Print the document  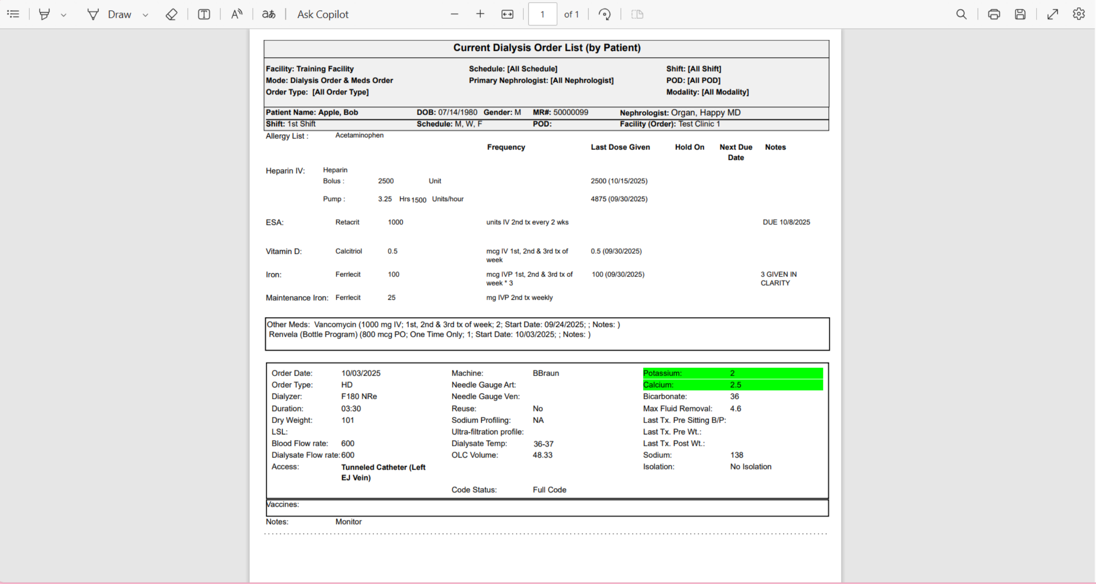994,14
